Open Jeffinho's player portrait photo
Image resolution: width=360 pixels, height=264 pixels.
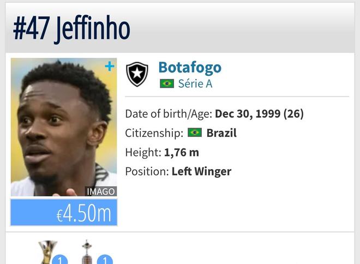(64, 127)
